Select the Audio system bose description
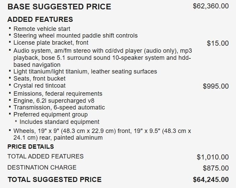236x188 pixels. [103, 58]
